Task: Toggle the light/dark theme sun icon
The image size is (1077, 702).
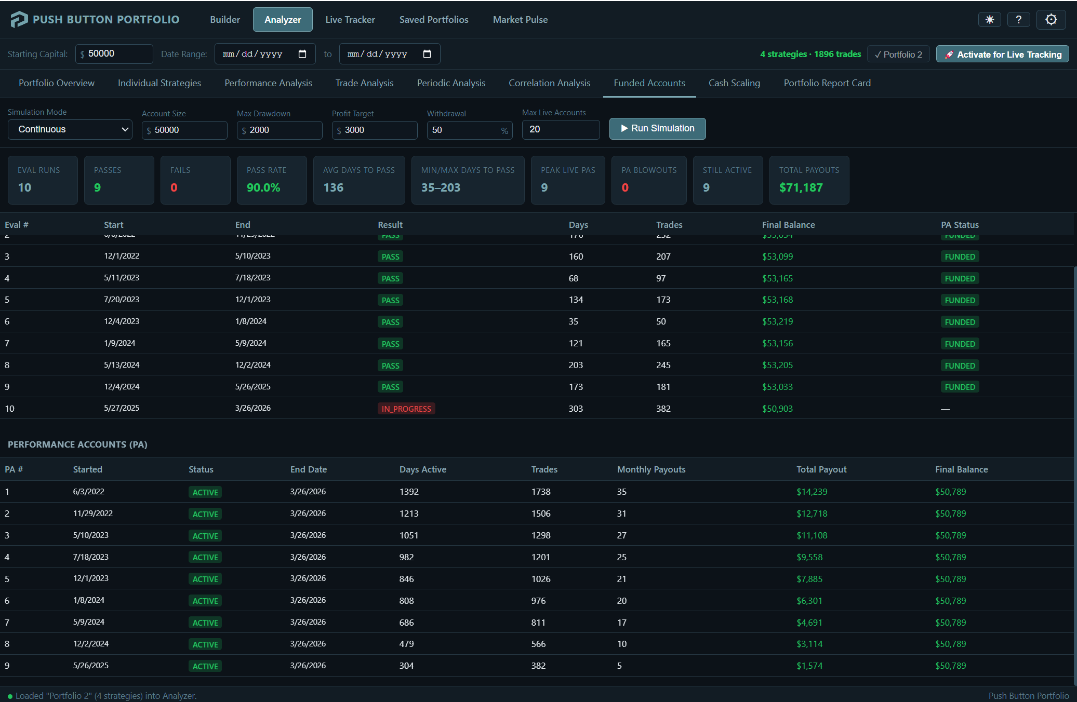Action: coord(989,20)
